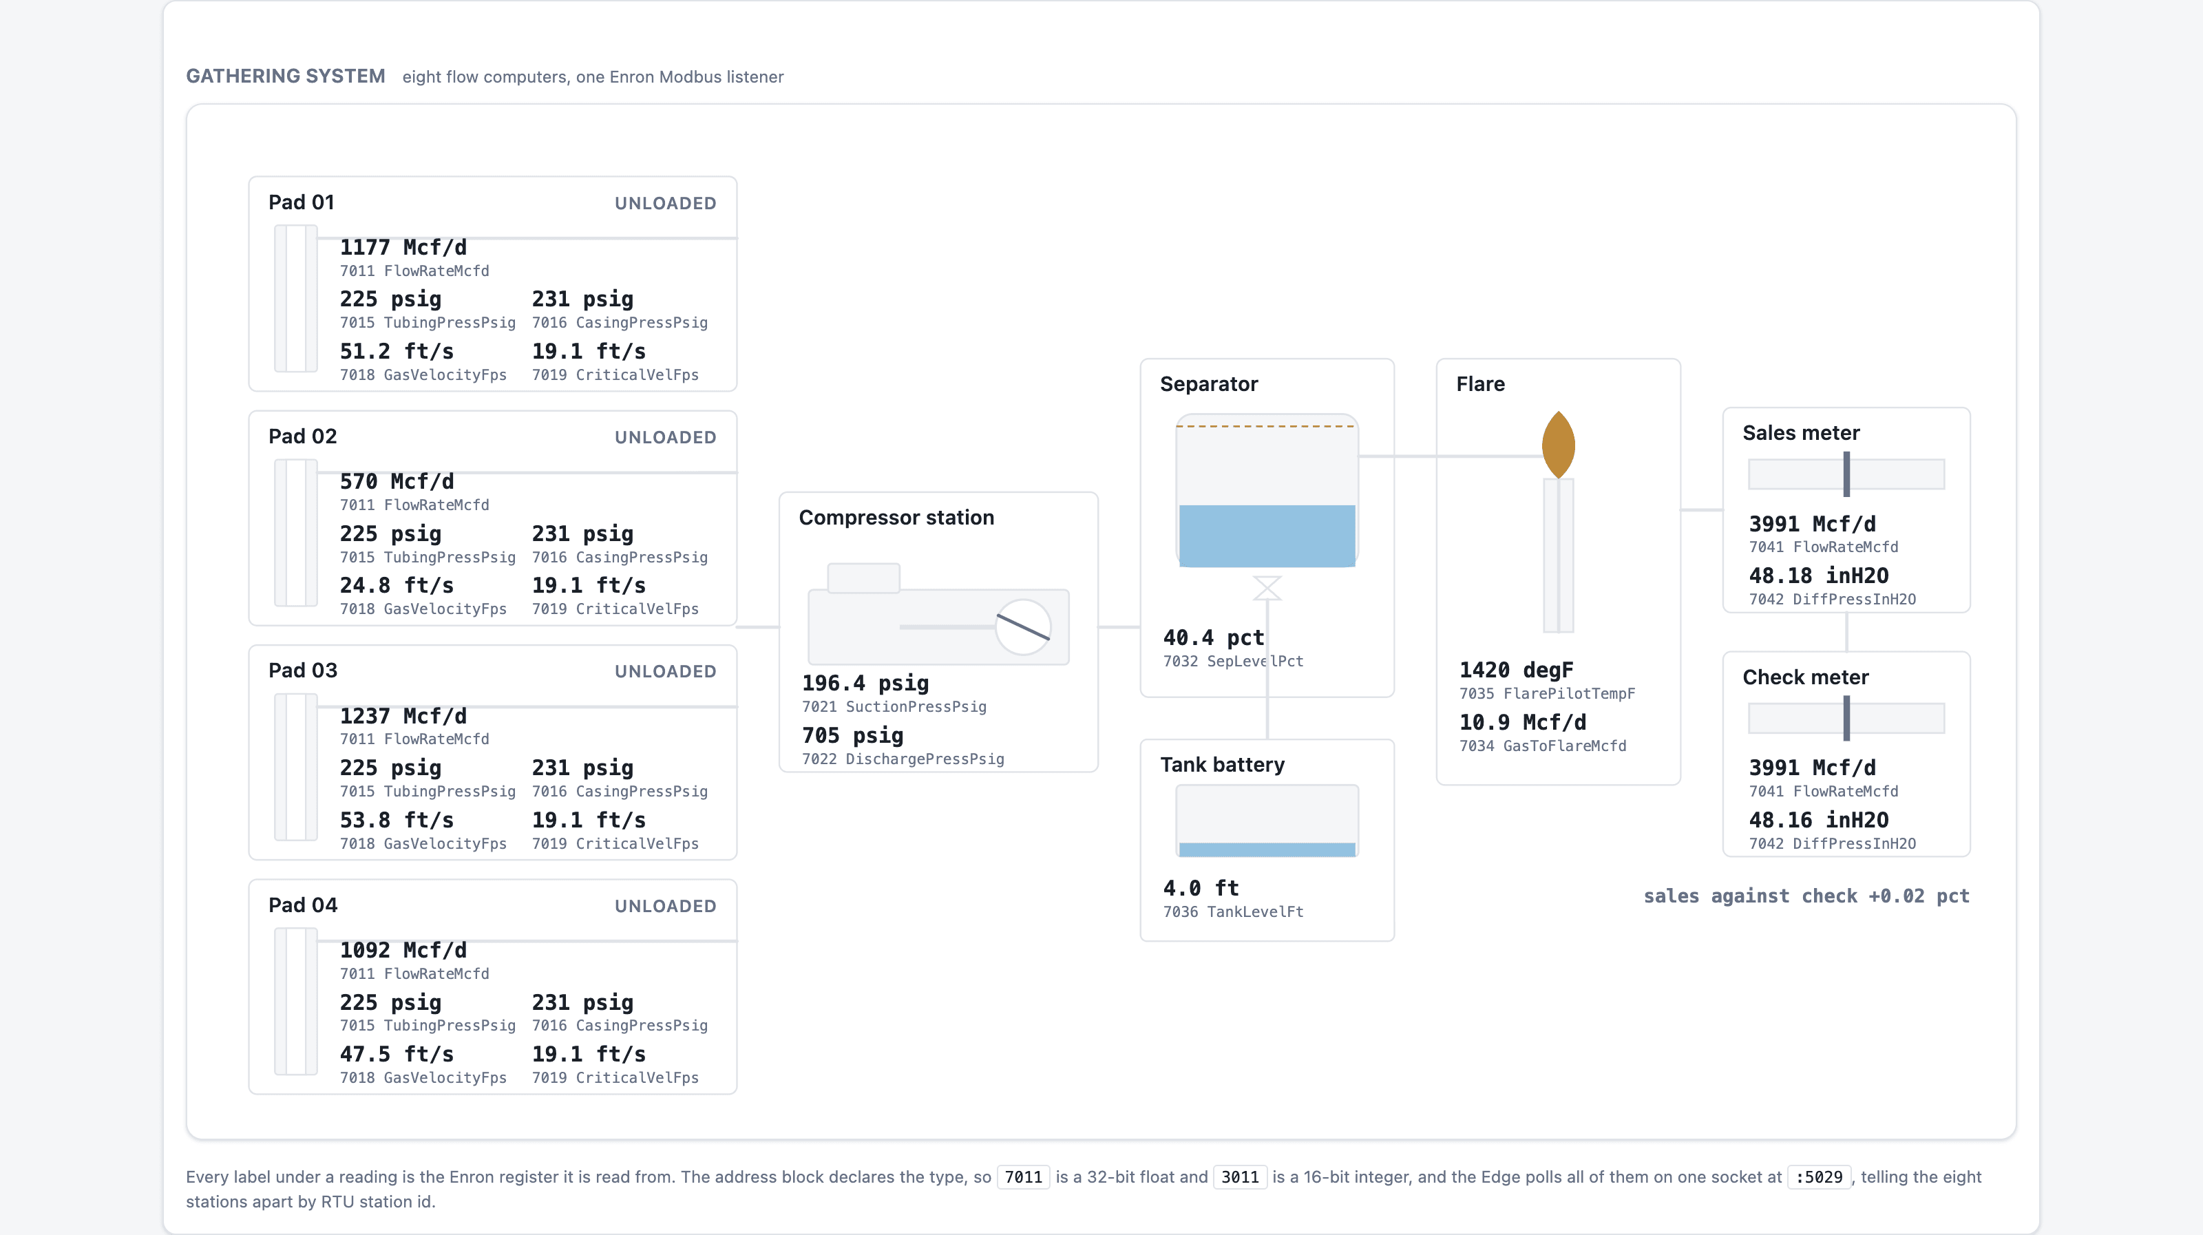Click Pad 03 UNLOADED status badge
Image resolution: width=2203 pixels, height=1235 pixels.
coord(665,671)
